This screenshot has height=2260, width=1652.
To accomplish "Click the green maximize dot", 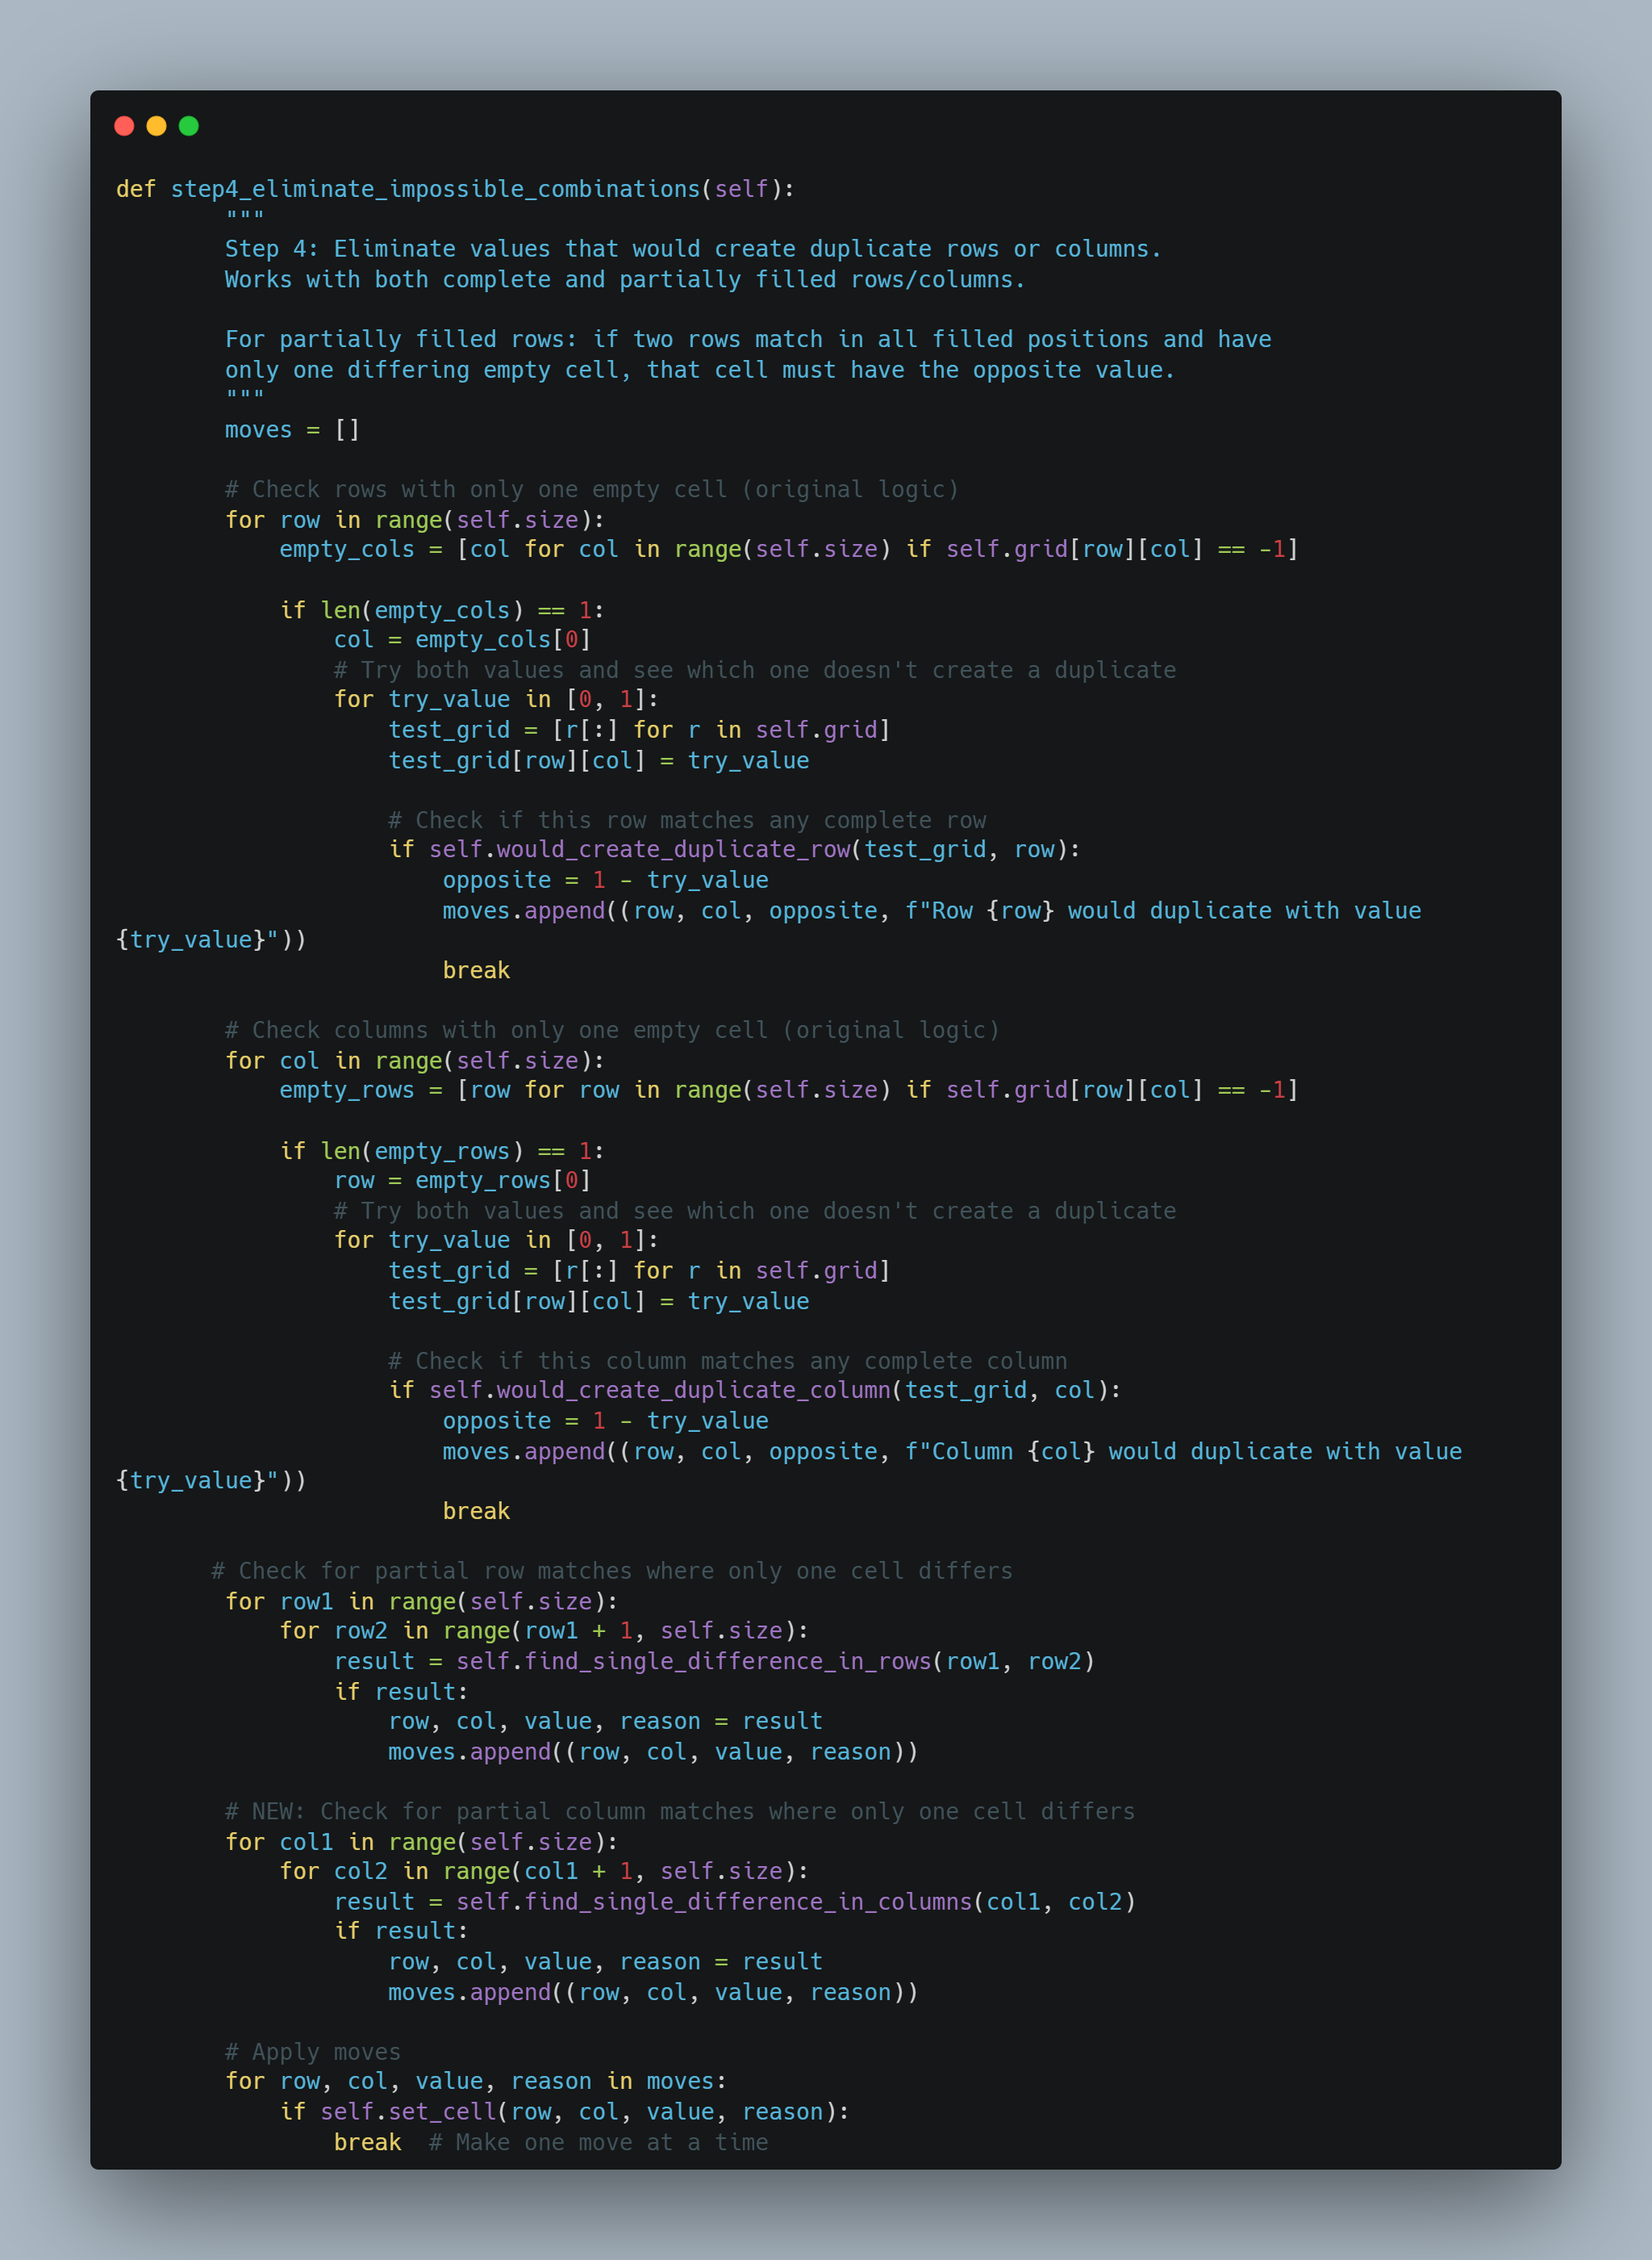I will [x=188, y=125].
